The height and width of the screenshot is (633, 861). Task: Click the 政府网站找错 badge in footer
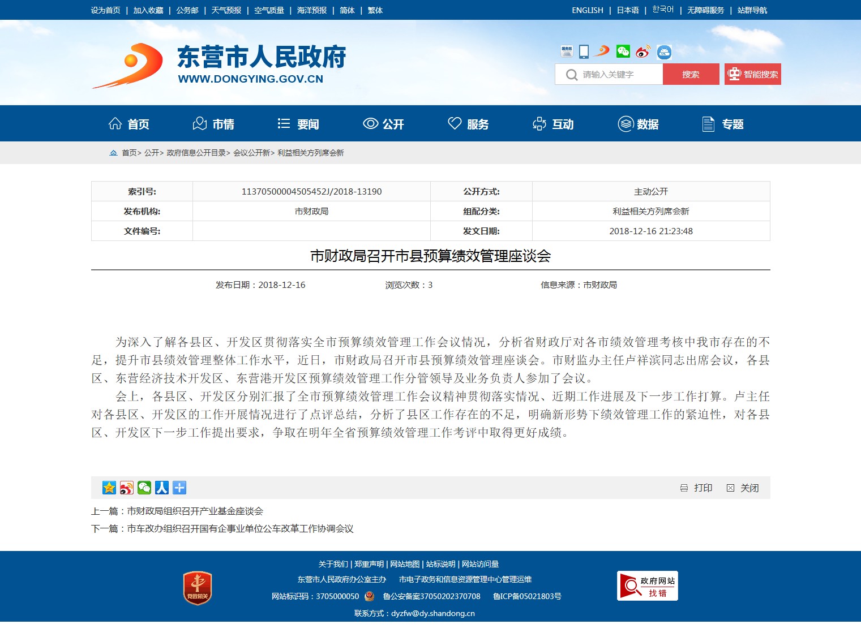[647, 586]
